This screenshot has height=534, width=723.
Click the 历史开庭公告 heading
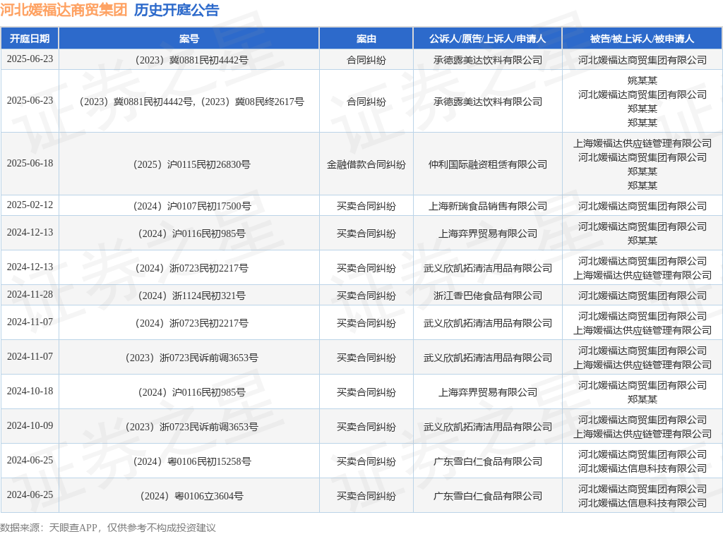(177, 10)
